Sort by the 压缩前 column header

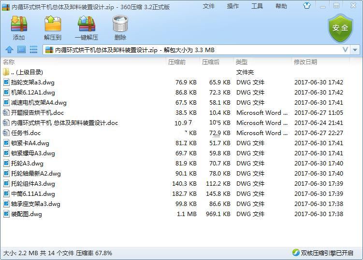point(177,62)
